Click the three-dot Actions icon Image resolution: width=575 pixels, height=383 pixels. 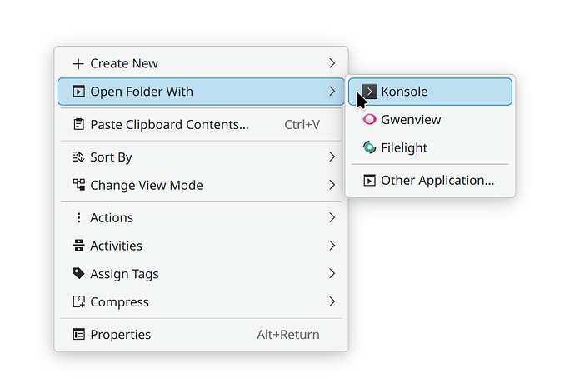78,217
